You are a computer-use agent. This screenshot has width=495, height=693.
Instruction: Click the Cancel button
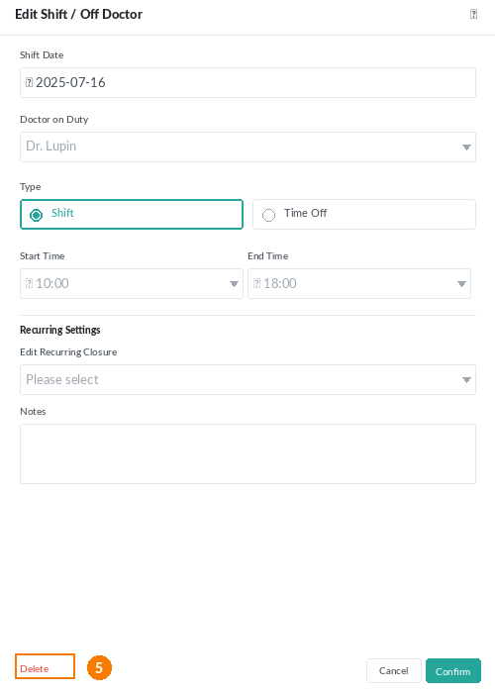point(393,671)
